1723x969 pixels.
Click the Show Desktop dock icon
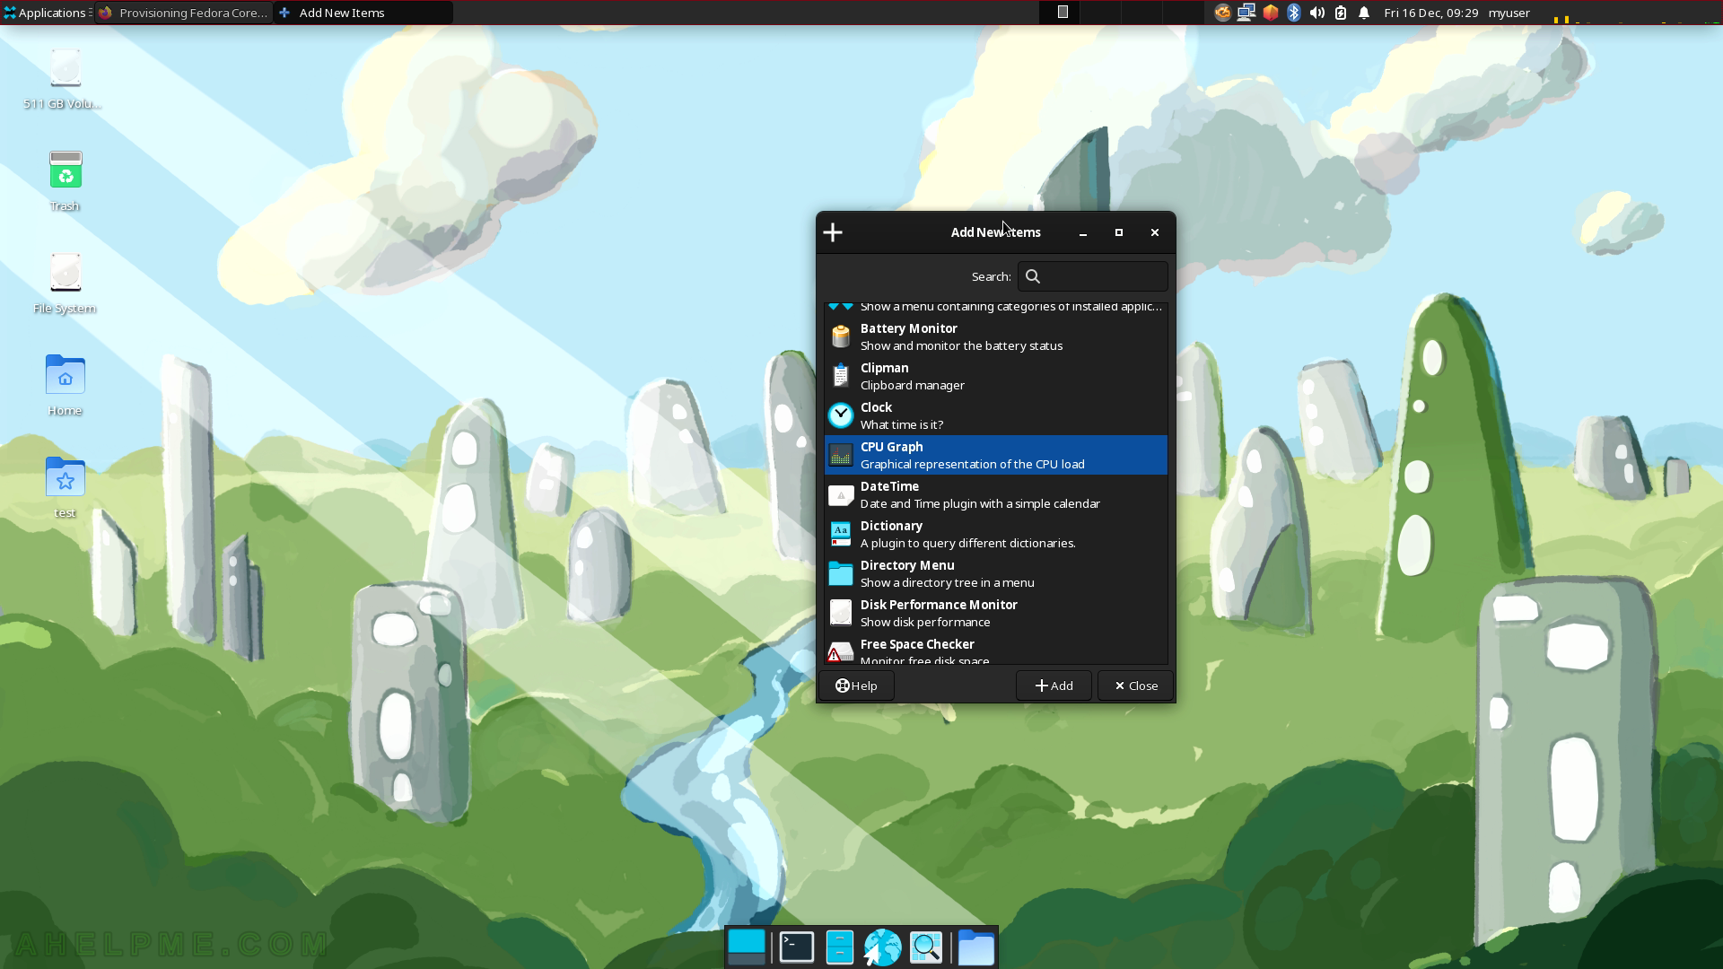pos(747,947)
